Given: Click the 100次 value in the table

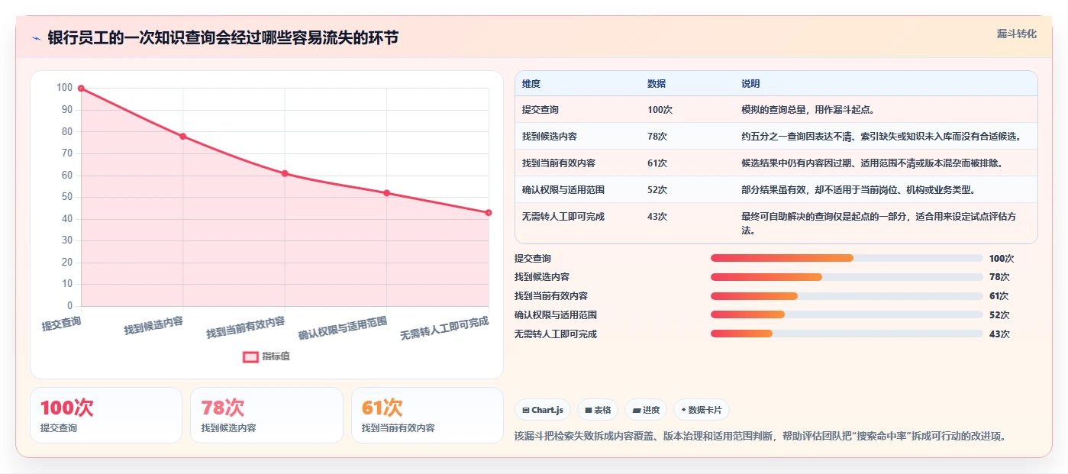Looking at the screenshot, I should tap(660, 110).
